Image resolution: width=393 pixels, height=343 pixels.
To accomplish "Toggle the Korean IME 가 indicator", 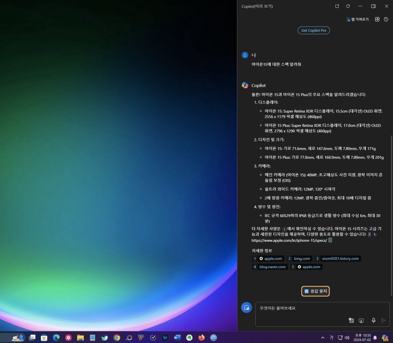I will pos(331,337).
